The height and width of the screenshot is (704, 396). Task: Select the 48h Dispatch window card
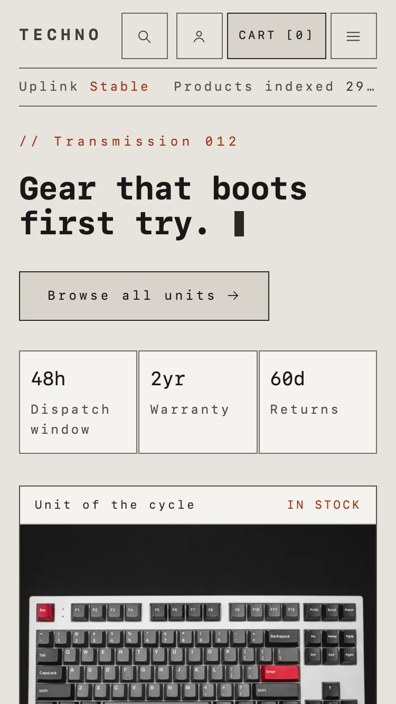click(x=78, y=402)
